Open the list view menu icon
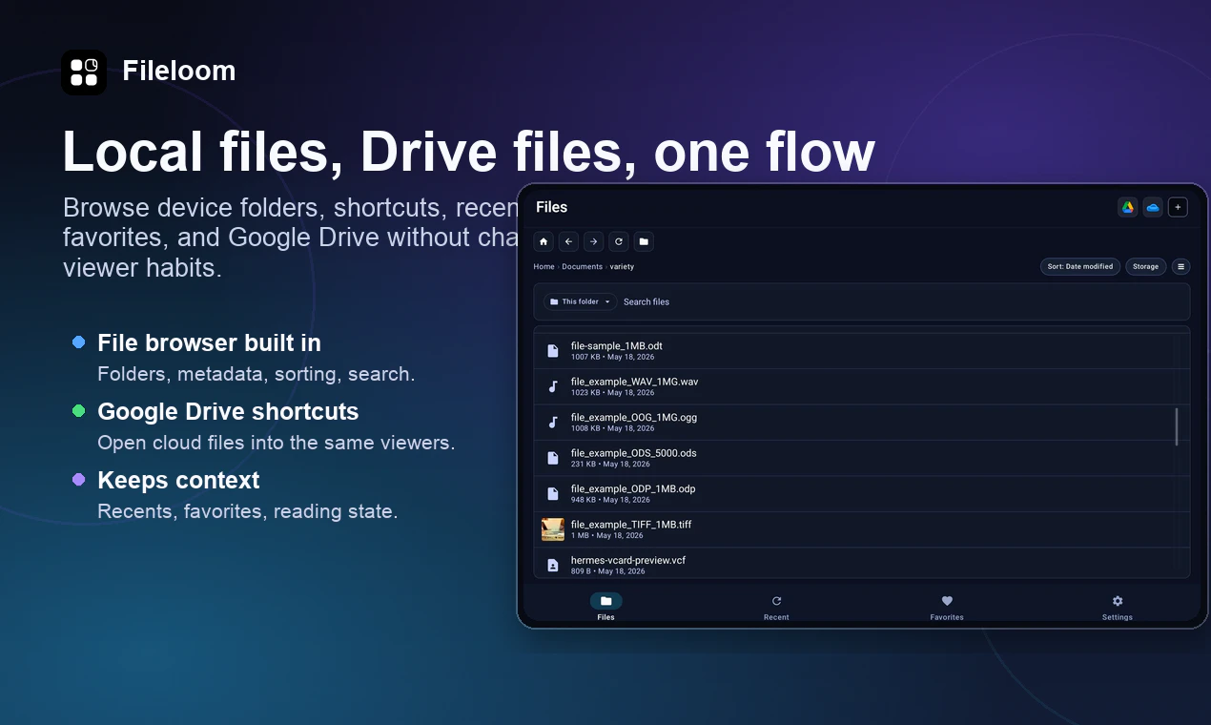The height and width of the screenshot is (725, 1211). pos(1180,267)
